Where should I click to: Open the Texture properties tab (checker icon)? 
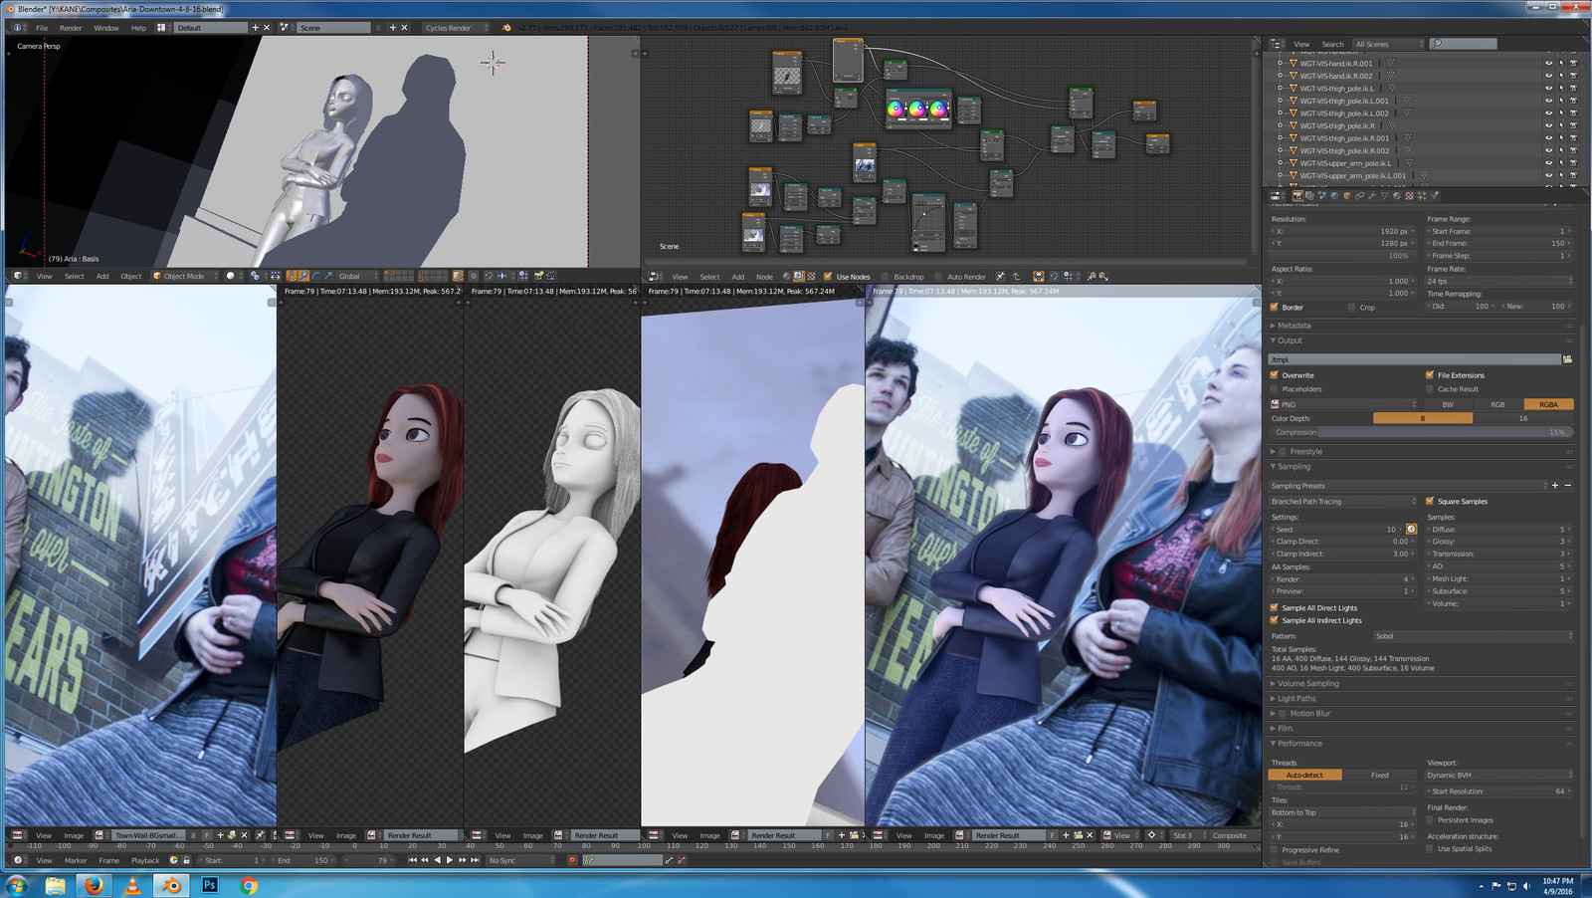(x=1409, y=195)
